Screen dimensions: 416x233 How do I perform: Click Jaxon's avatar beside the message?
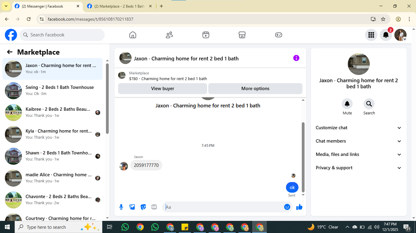tap(124, 166)
